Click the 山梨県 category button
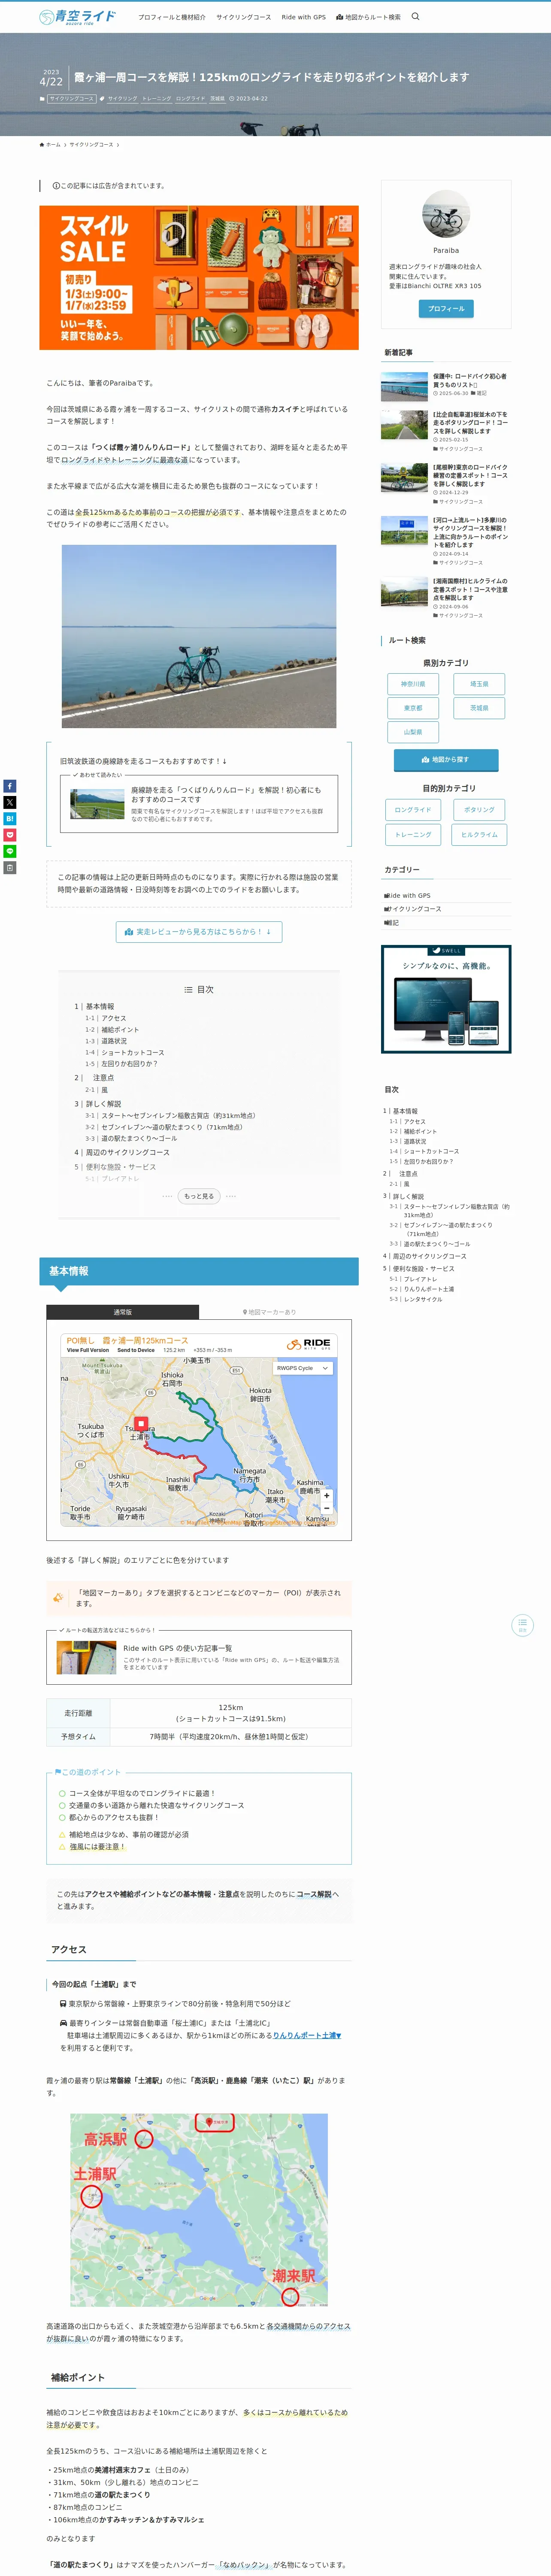This screenshot has height=2576, width=551. [x=413, y=732]
